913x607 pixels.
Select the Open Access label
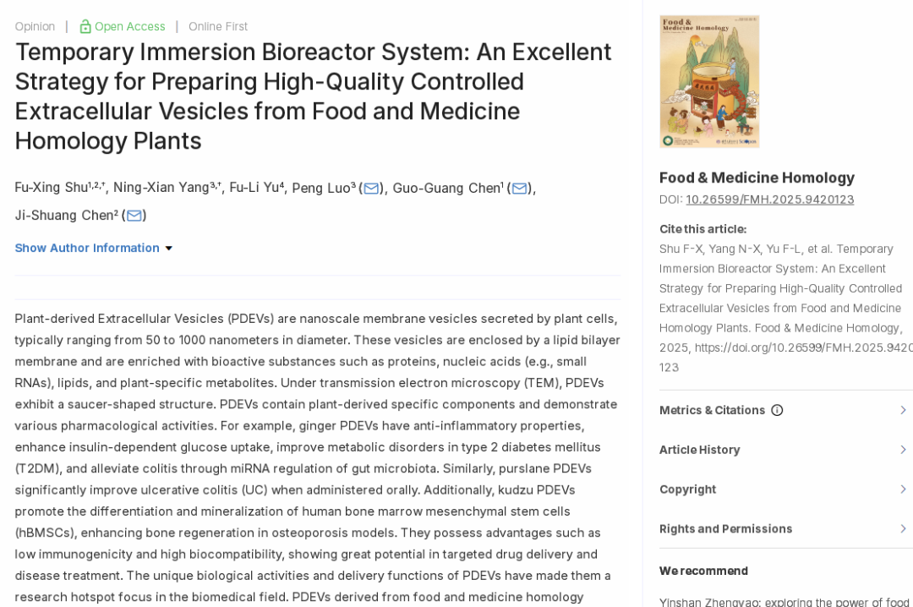pyautogui.click(x=130, y=27)
